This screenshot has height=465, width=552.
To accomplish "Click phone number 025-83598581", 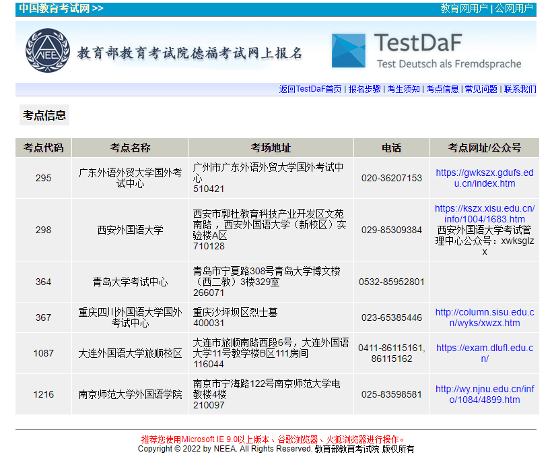I will (x=392, y=394).
